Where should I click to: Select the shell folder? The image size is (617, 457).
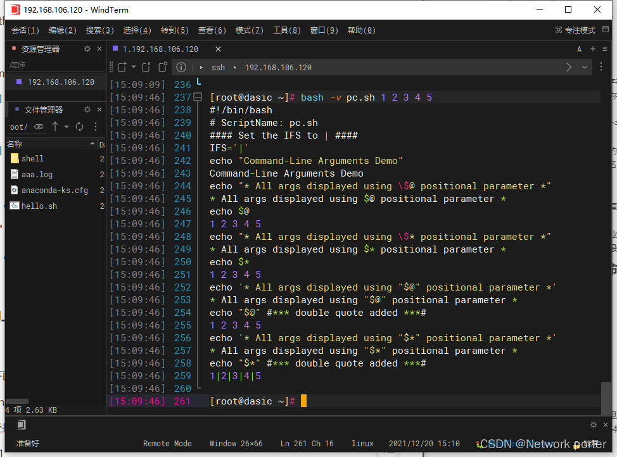(32, 158)
